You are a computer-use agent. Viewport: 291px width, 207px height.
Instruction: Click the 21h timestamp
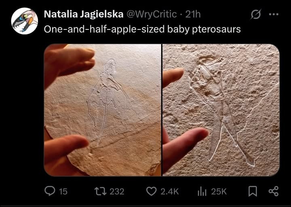pyautogui.click(x=193, y=15)
